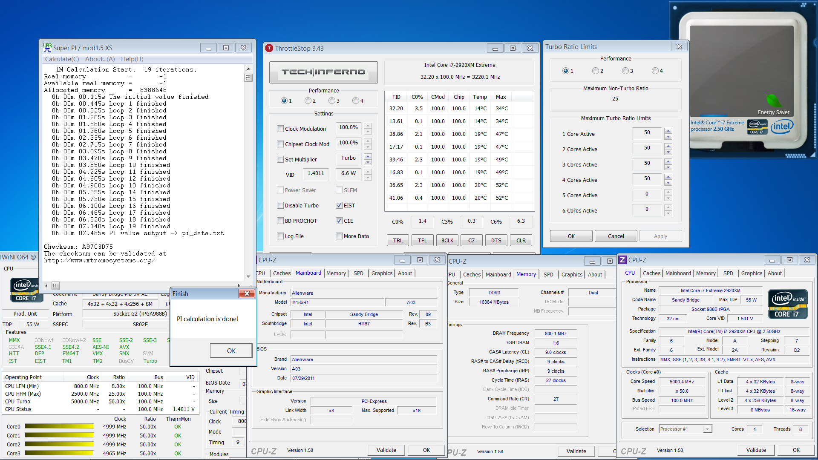This screenshot has height=460, width=818.
Task: Click the Intel gadget Energy Saver leaf
Action: 773,101
